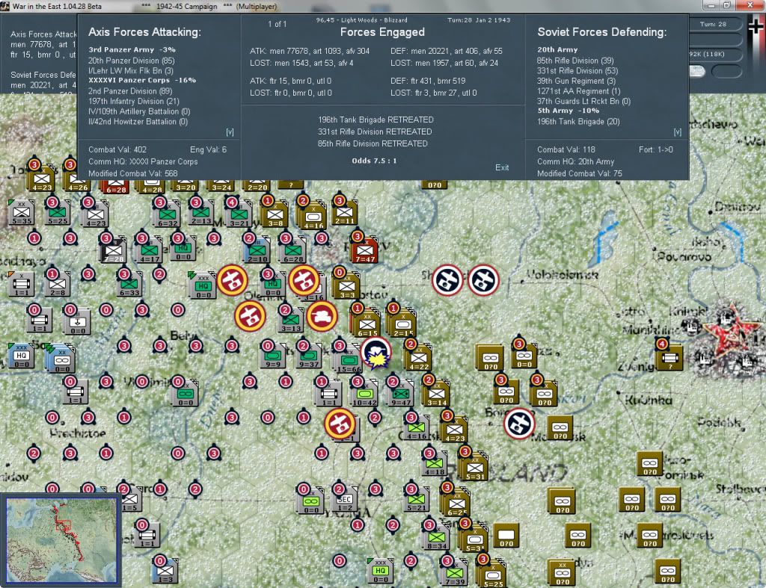Viewport: 766px width, 588px height.
Task: Click the XXXXVI Panzer Corps -16% header
Action: pyautogui.click(x=142, y=80)
